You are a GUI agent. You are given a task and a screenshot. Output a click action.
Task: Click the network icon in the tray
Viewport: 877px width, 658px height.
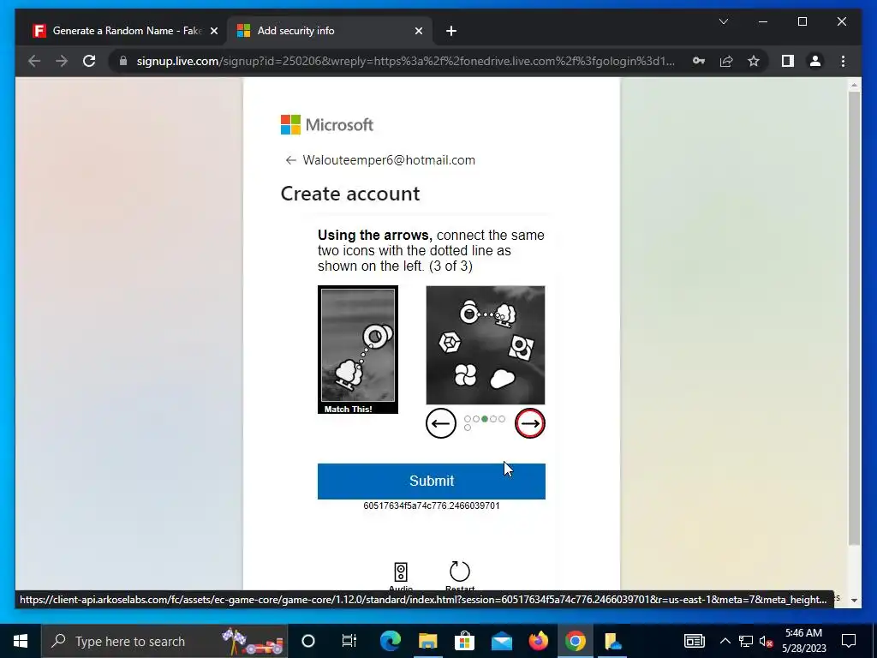[746, 641]
